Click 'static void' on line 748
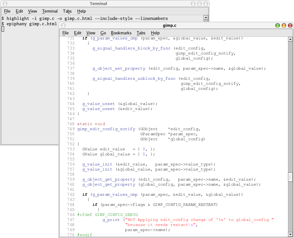This screenshot has width=294, height=238. tap(91, 124)
